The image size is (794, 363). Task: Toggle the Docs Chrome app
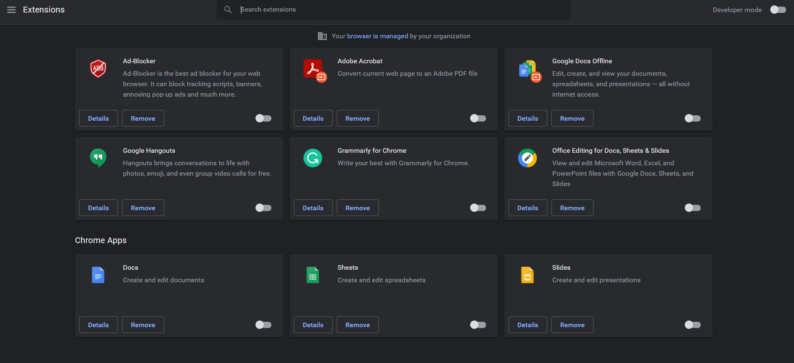coord(263,325)
